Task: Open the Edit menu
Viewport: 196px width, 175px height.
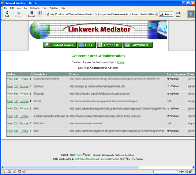Action: click(x=12, y=8)
